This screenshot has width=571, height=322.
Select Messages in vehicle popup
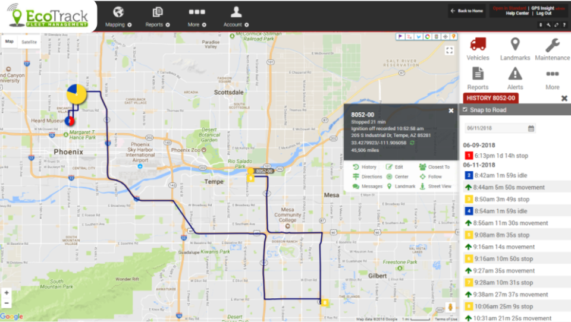368,187
